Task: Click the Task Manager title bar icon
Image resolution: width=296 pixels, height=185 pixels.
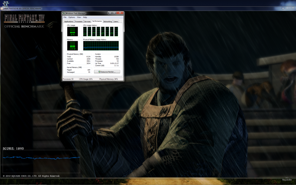Action: (64, 13)
